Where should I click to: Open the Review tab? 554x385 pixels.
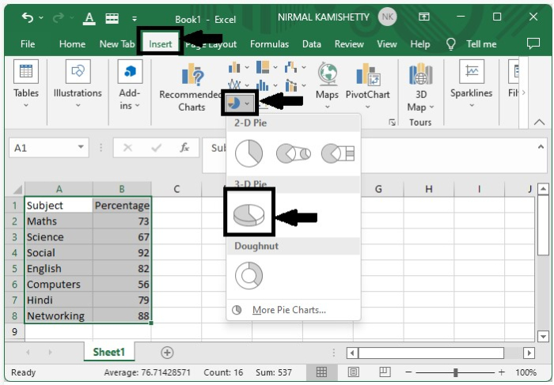tap(349, 44)
